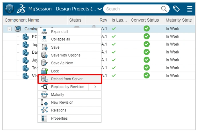198x133 pixels.
Task: Click the Maturity State column header
Action: (179, 20)
